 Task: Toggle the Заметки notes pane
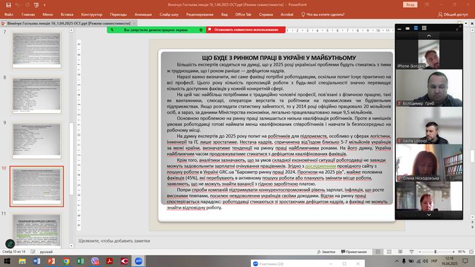pyautogui.click(x=326, y=251)
